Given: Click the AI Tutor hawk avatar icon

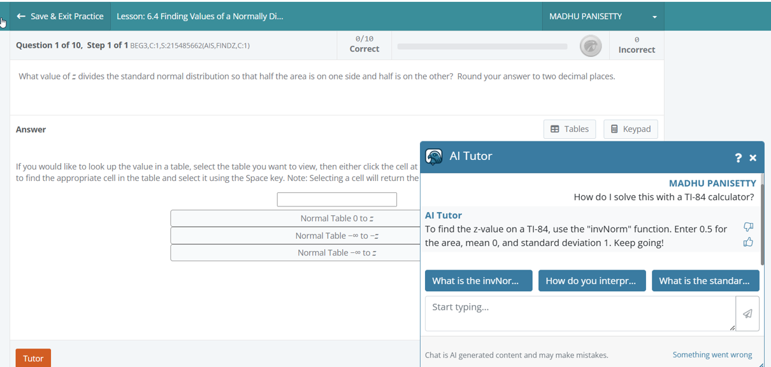Looking at the screenshot, I should click(434, 157).
